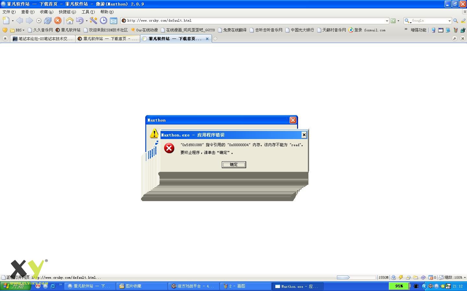The height and width of the screenshot is (291, 467).
Task: Click the address bar URL field
Action: tap(255, 21)
